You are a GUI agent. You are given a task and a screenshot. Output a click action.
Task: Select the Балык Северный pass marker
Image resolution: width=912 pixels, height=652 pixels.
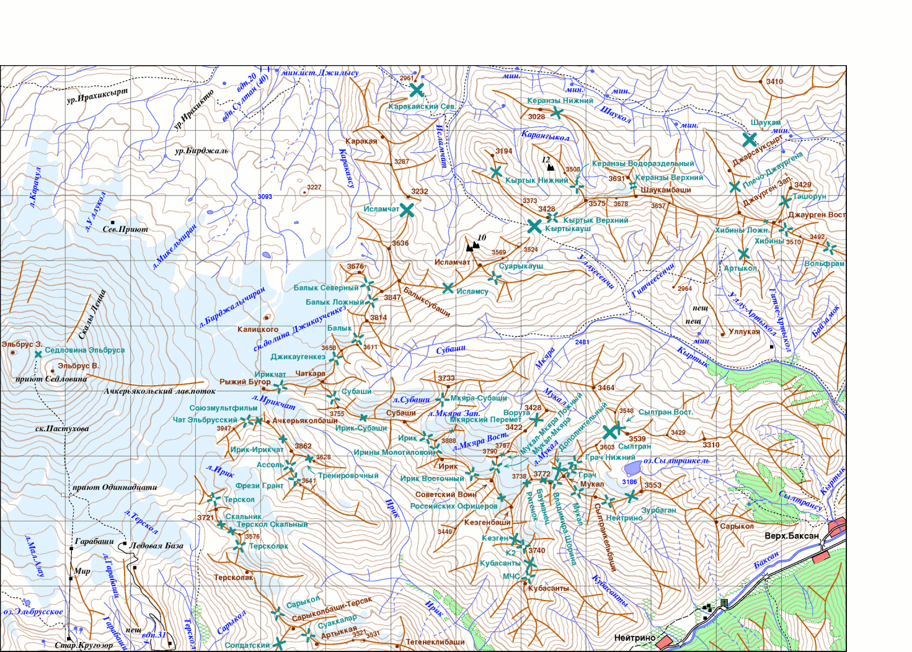368,285
